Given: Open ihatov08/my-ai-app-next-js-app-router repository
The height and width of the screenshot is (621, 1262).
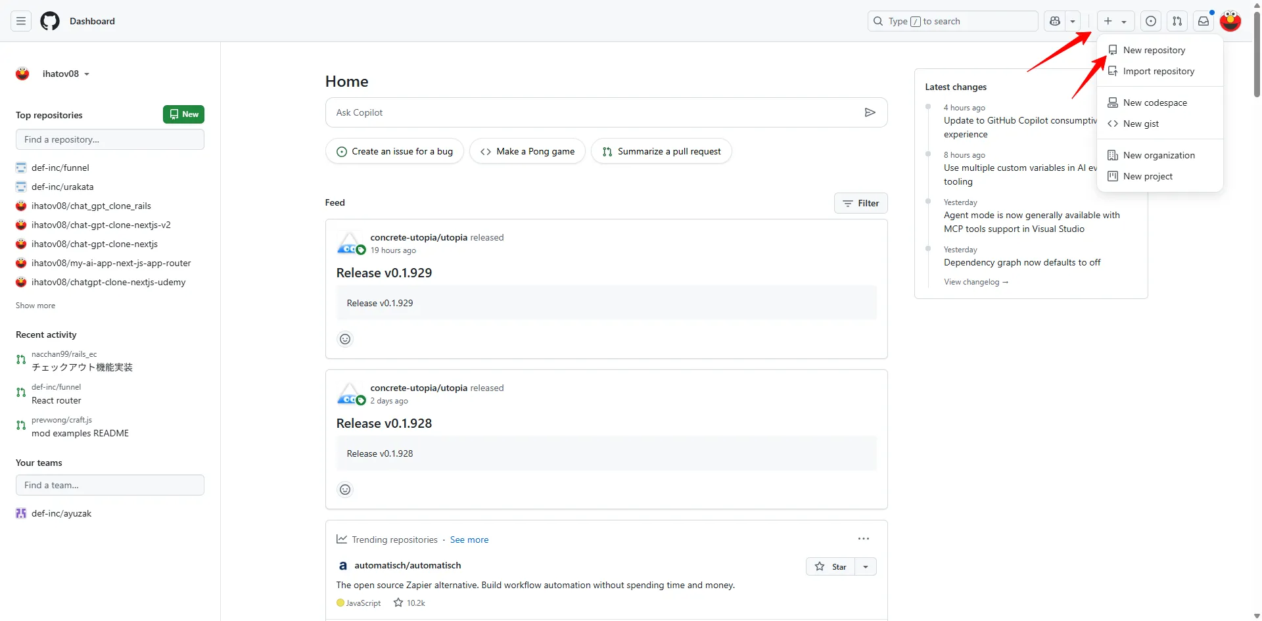Looking at the screenshot, I should point(111,263).
